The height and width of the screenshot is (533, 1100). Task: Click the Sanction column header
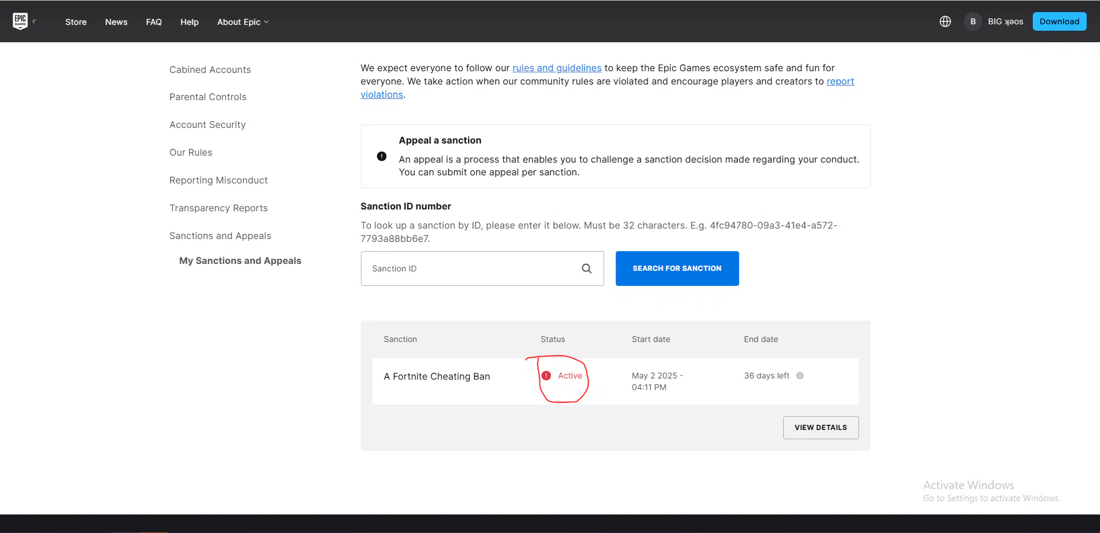pos(400,339)
